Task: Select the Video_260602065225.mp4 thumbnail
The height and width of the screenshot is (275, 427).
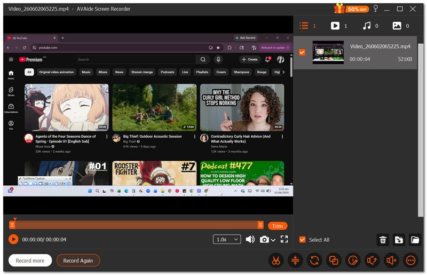Action: pyautogui.click(x=328, y=52)
